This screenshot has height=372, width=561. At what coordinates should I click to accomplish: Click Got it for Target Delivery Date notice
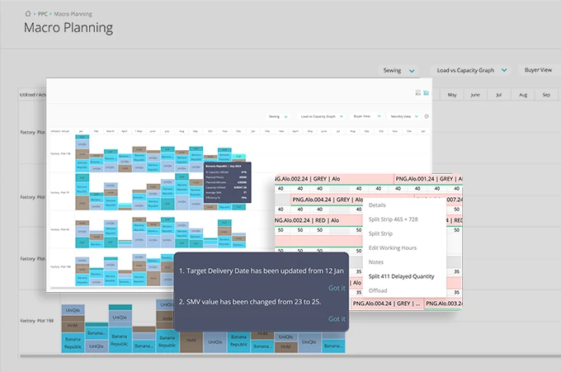pos(337,287)
